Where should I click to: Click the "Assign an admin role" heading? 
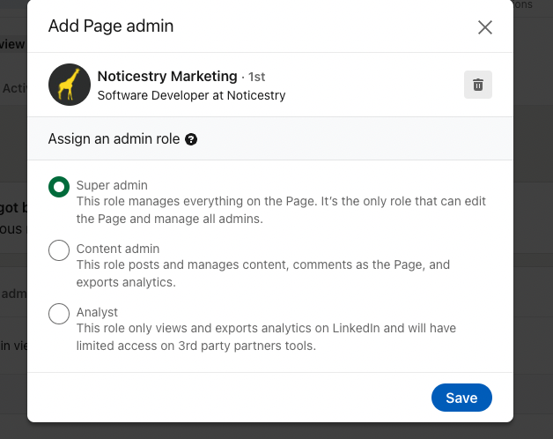point(114,139)
